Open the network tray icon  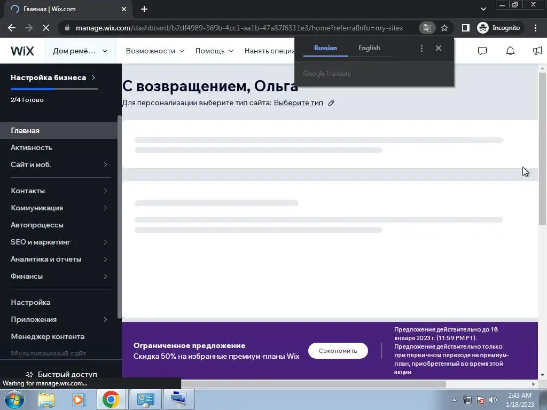(x=467, y=400)
